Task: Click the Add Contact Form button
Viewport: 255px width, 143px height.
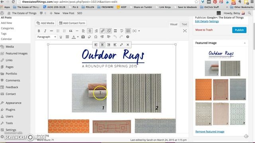Action: tap(72, 23)
